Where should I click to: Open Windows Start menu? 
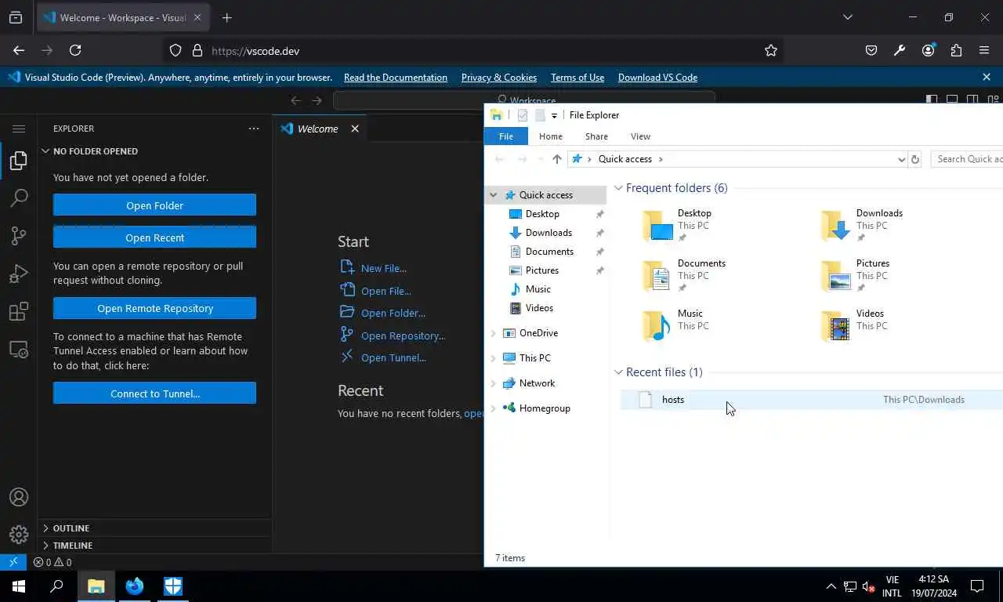(x=19, y=586)
